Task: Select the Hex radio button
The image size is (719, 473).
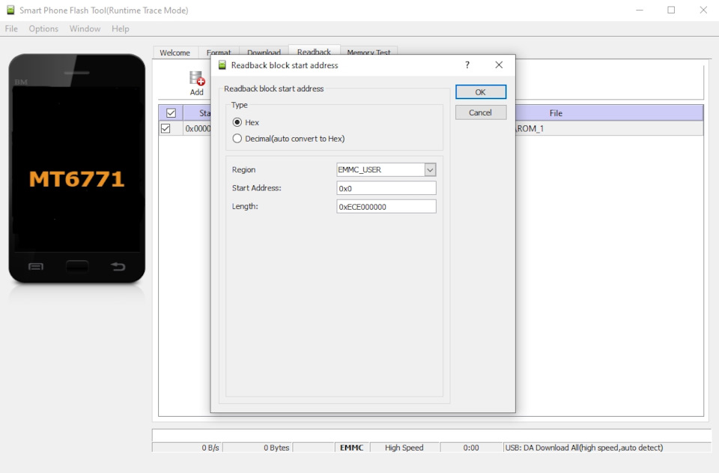Action: (x=237, y=122)
